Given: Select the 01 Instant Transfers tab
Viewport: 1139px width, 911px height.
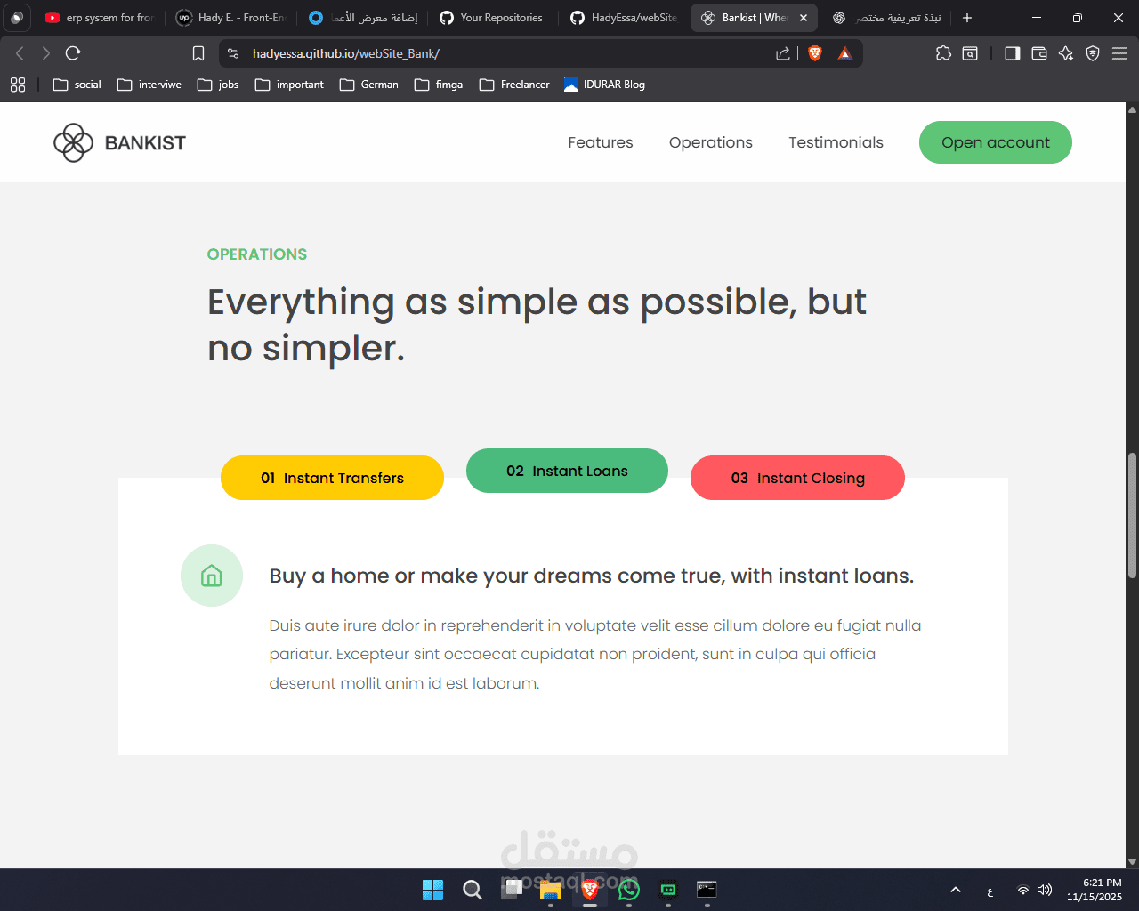Looking at the screenshot, I should coord(332,478).
